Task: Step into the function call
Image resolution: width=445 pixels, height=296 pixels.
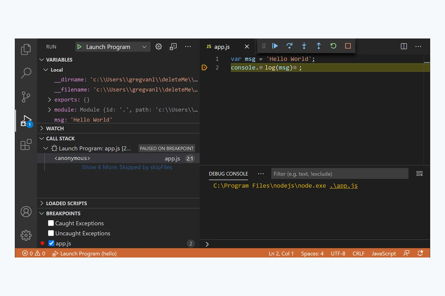Action: click(304, 46)
